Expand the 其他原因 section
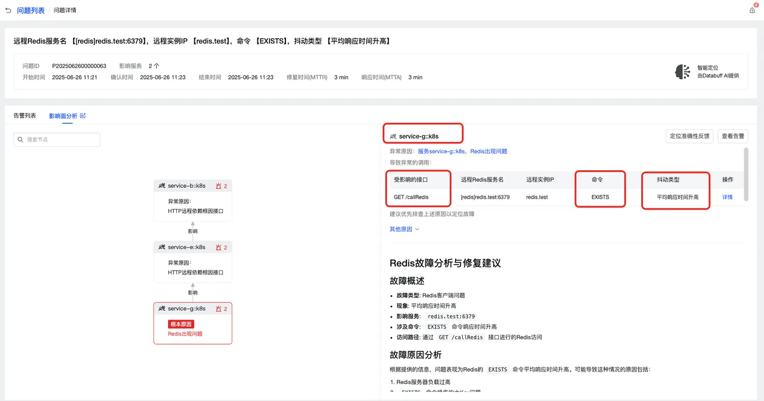This screenshot has width=764, height=401. click(404, 229)
